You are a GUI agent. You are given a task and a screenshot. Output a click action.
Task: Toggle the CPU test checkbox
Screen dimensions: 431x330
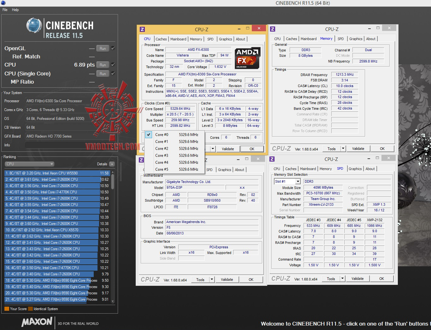(113, 65)
